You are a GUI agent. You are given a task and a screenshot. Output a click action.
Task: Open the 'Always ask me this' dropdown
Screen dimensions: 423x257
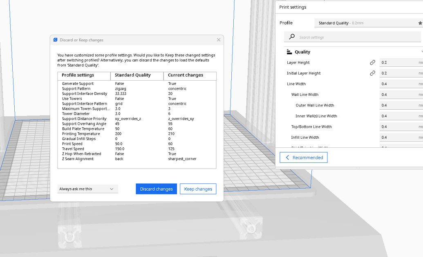tap(88, 189)
